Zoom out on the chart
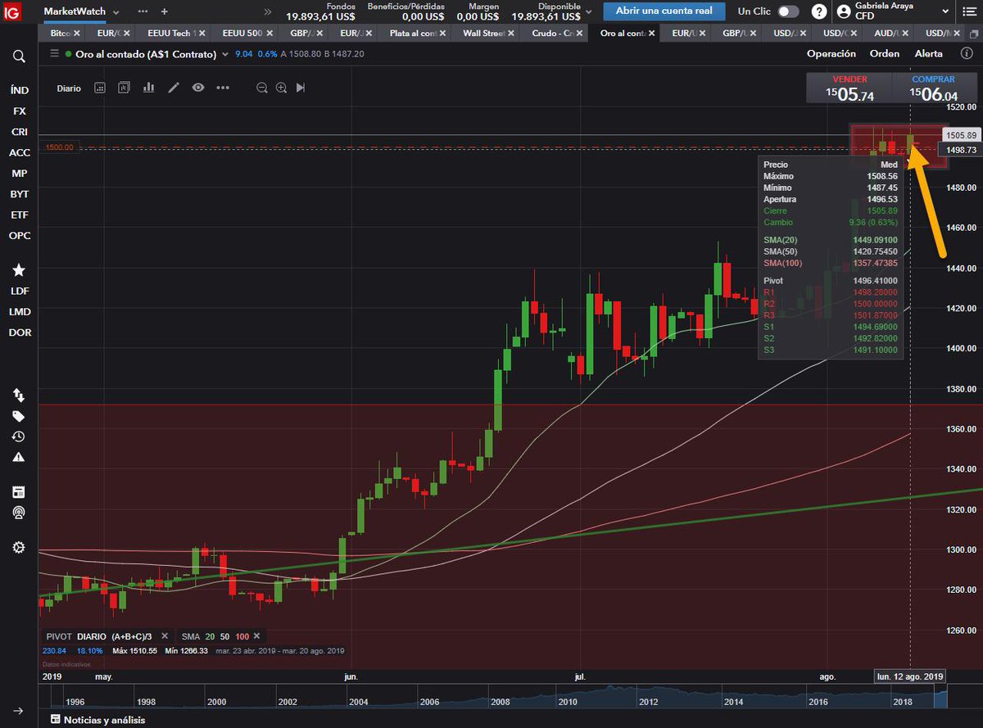 [x=262, y=88]
